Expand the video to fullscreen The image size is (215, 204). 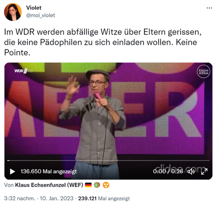pyautogui.click(x=204, y=171)
